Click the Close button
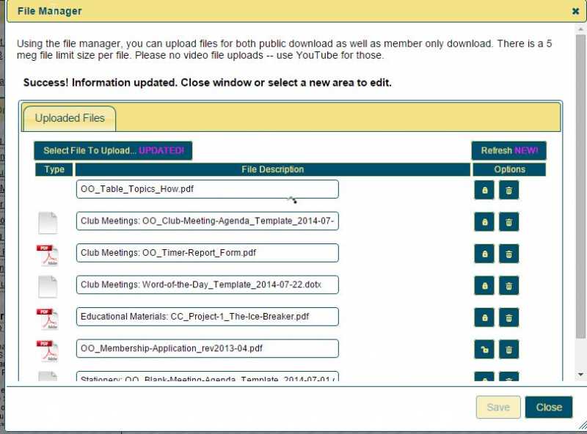 [549, 407]
